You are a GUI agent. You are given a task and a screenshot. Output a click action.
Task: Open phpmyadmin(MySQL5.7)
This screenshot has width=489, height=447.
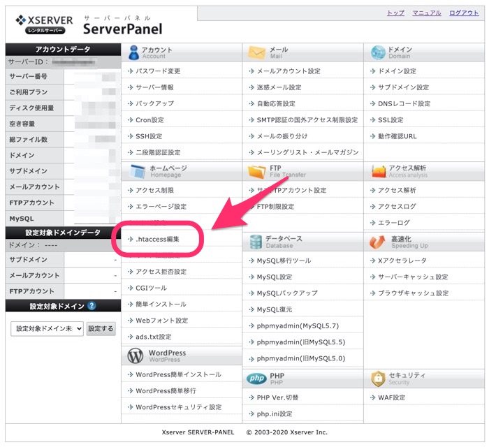coord(298,326)
